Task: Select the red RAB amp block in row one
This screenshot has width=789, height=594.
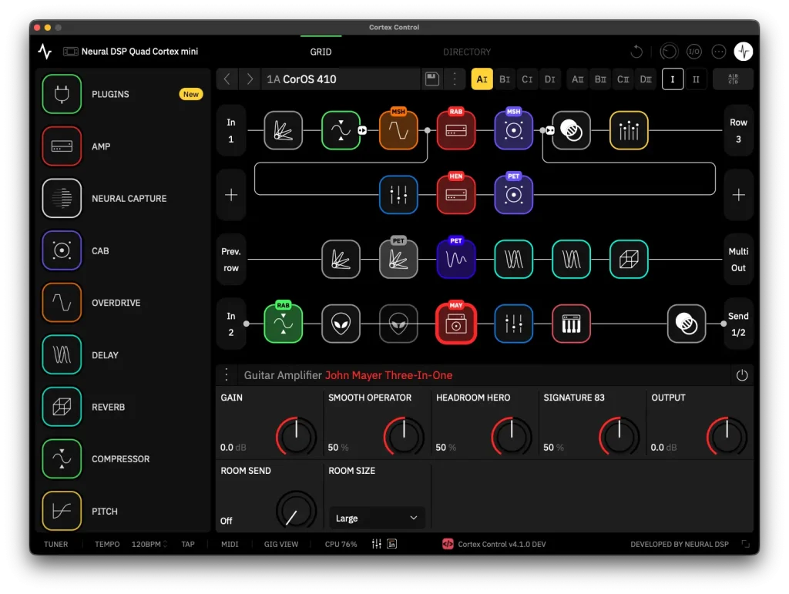Action: pos(456,130)
